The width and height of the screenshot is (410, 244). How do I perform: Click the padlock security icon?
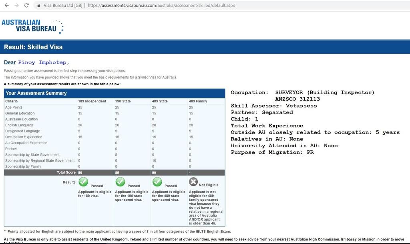(x=39, y=6)
